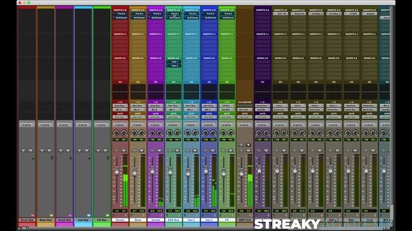Mute the Drum Grp track
The width and height of the screenshot is (412, 231).
coord(31,151)
